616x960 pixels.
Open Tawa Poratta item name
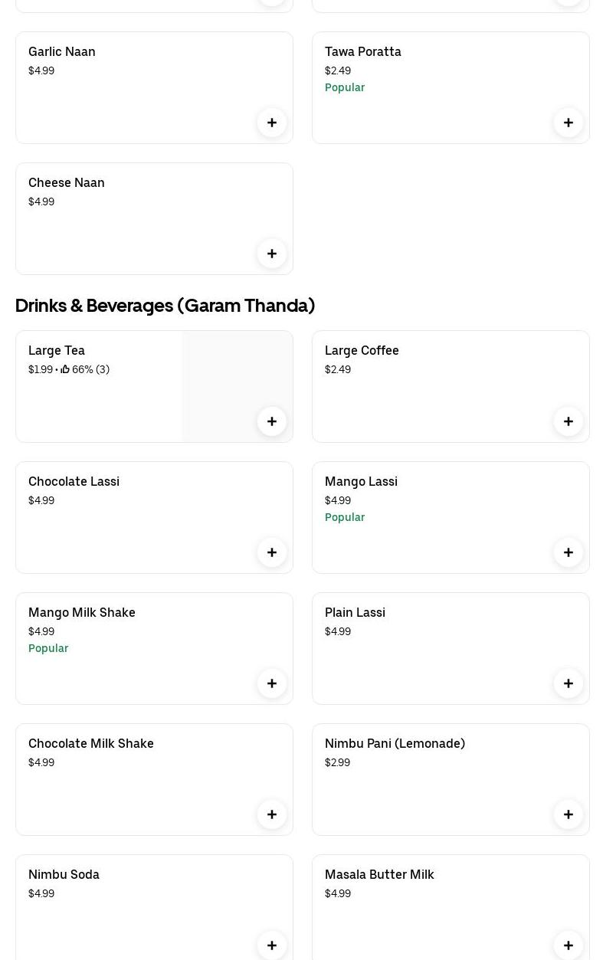362,51
